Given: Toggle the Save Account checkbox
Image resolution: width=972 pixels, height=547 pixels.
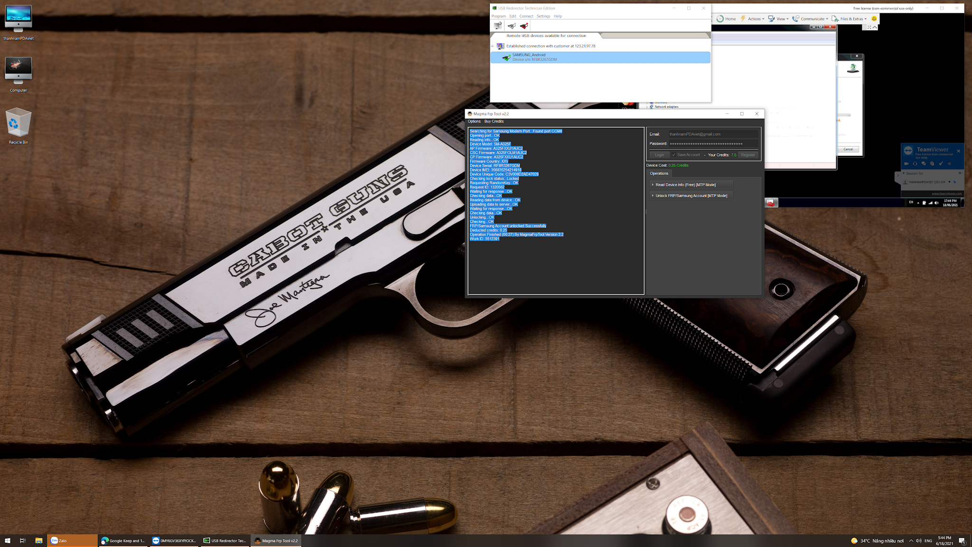Looking at the screenshot, I should [x=673, y=155].
